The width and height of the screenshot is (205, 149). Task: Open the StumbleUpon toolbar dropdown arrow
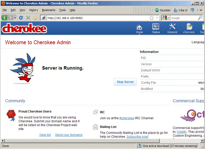pos(197,10)
